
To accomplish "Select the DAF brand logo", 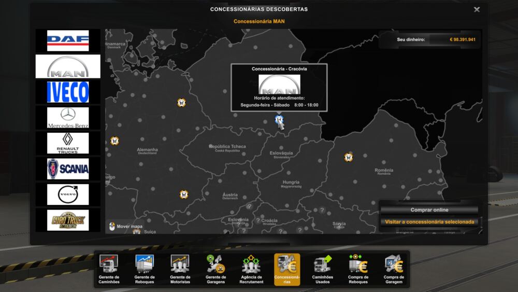I will pyautogui.click(x=68, y=40).
